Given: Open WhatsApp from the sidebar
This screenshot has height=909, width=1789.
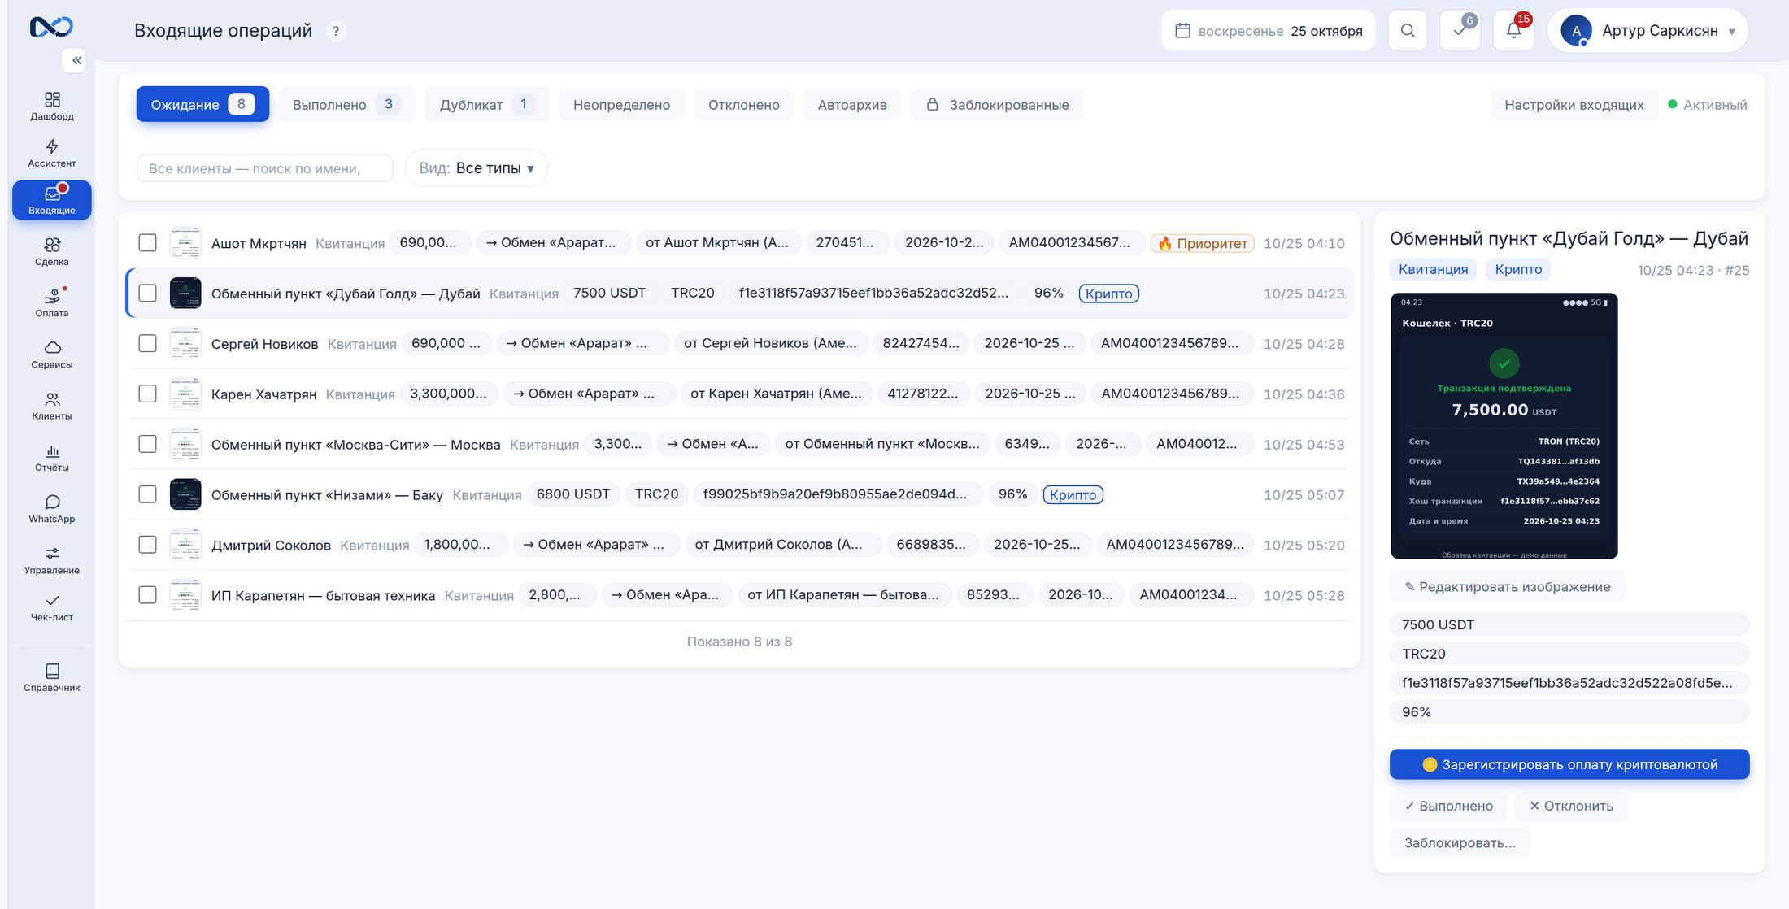Looking at the screenshot, I should (52, 508).
